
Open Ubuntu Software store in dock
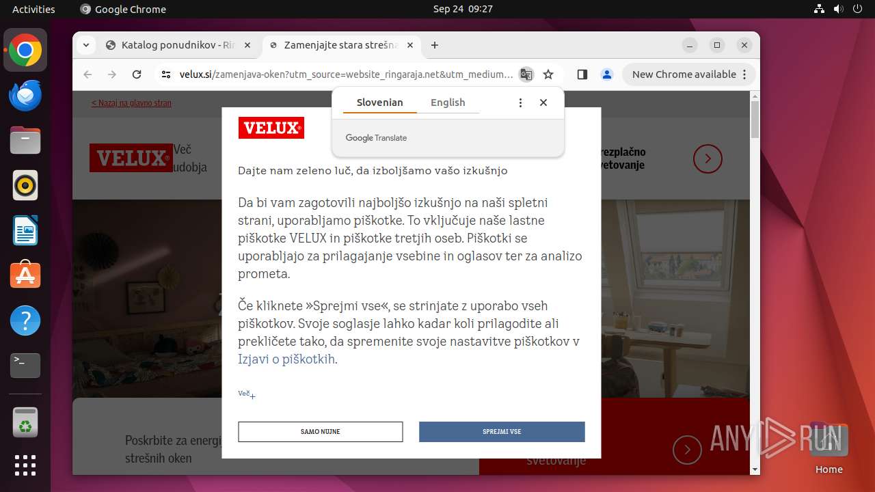(x=25, y=275)
